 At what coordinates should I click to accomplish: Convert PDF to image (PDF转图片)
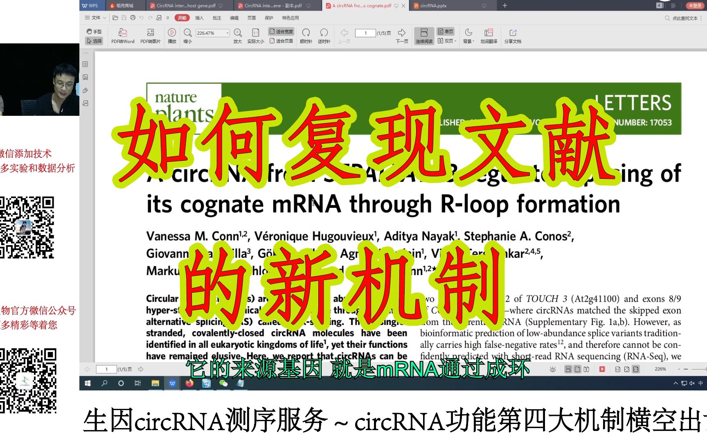click(150, 36)
